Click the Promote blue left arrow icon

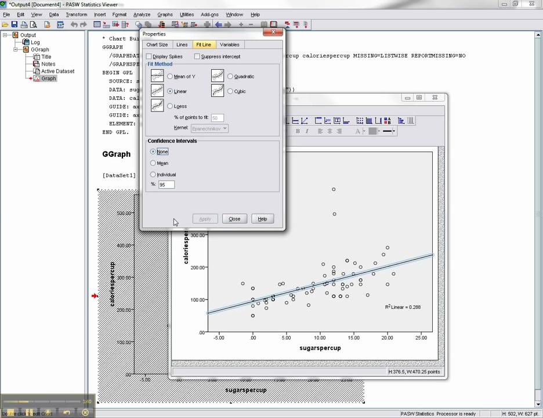218,24
